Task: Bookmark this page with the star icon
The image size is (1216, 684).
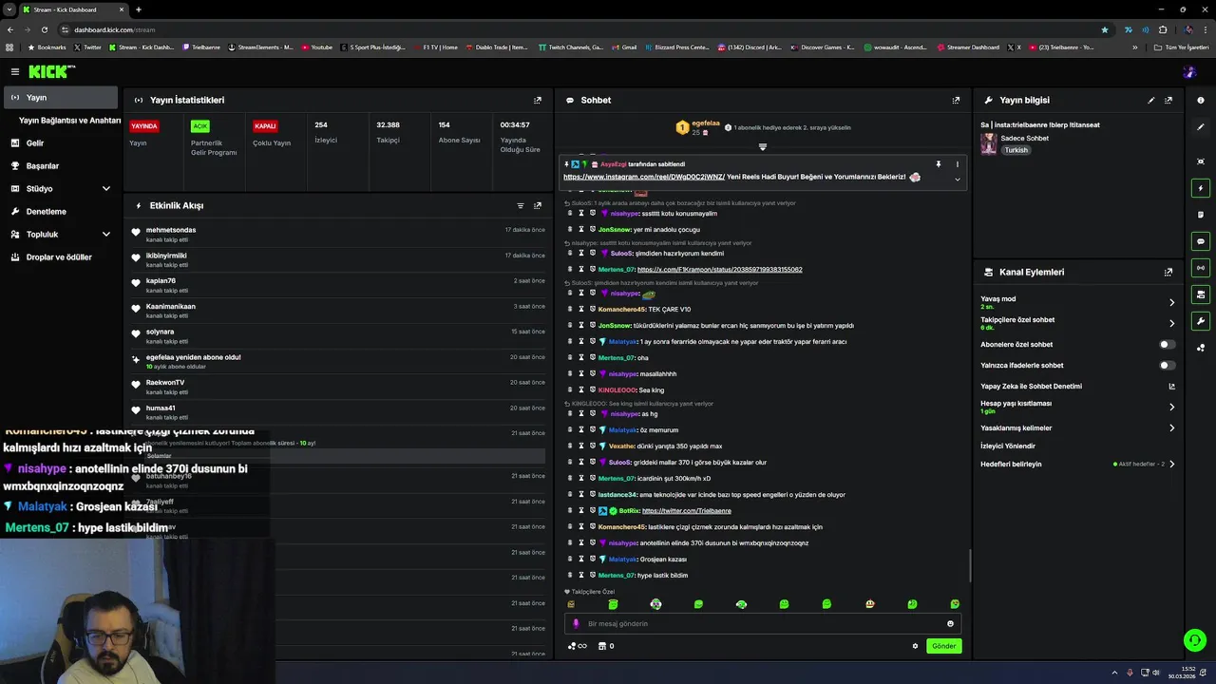Action: [x=1105, y=29]
